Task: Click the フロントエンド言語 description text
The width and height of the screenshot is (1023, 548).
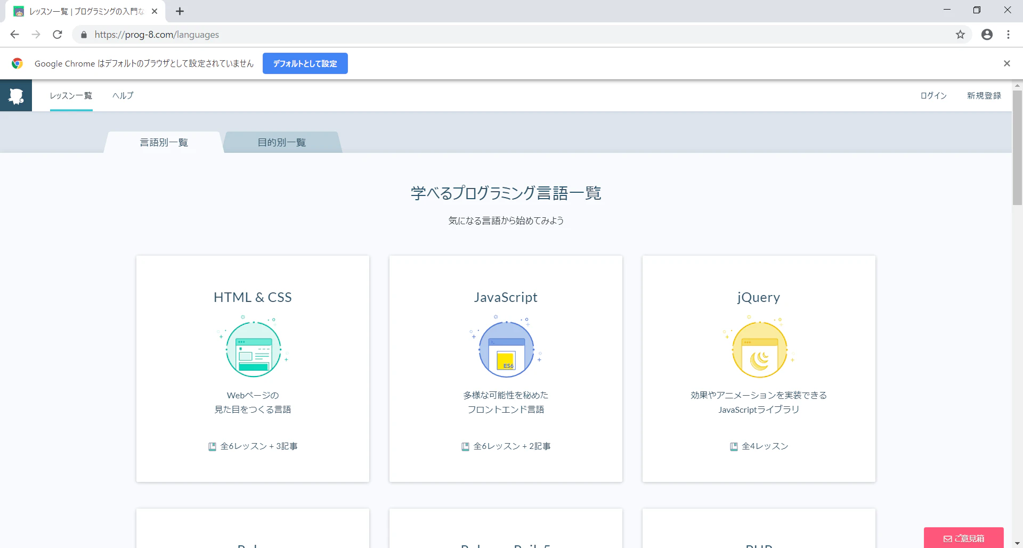Action: point(506,410)
